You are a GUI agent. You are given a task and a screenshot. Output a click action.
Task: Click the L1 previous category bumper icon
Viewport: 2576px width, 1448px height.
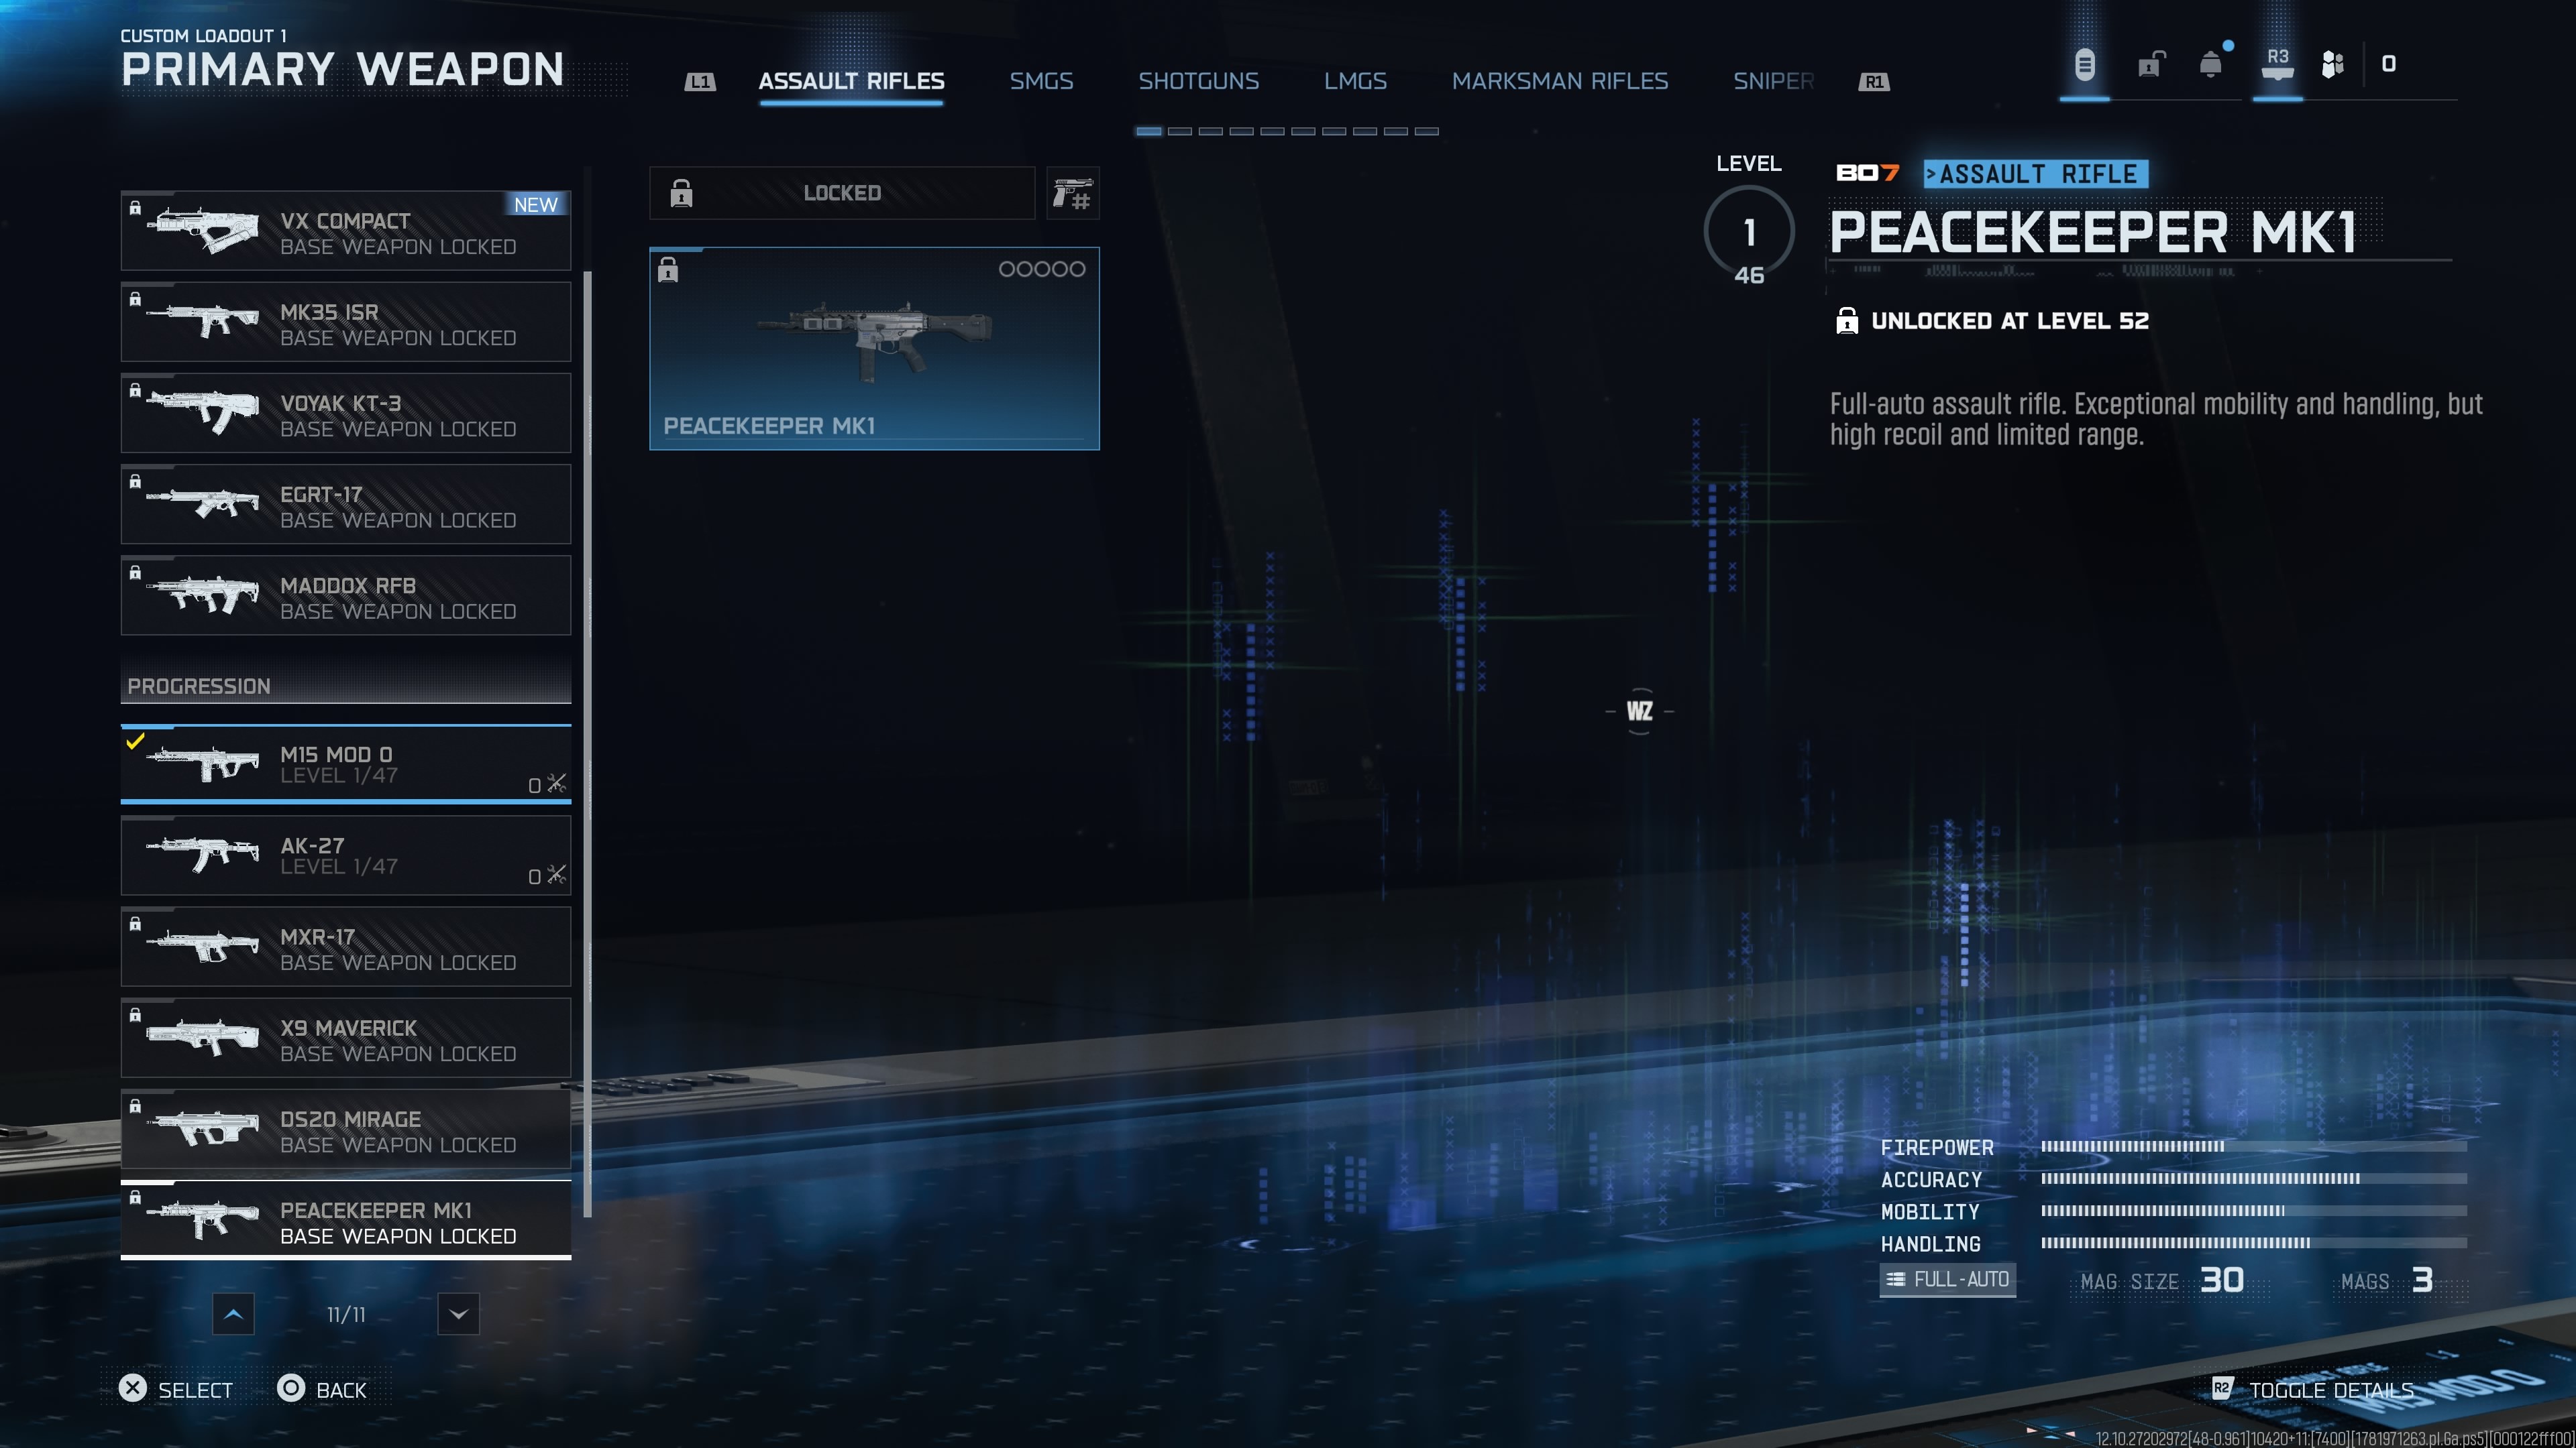click(700, 82)
